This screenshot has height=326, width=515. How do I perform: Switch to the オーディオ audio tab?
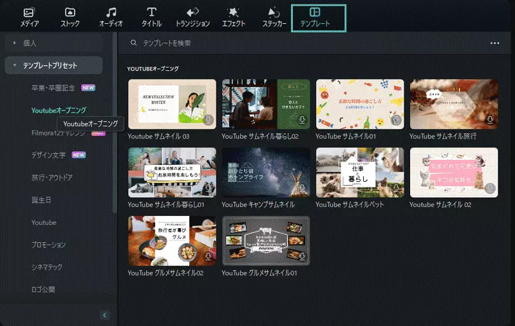111,17
